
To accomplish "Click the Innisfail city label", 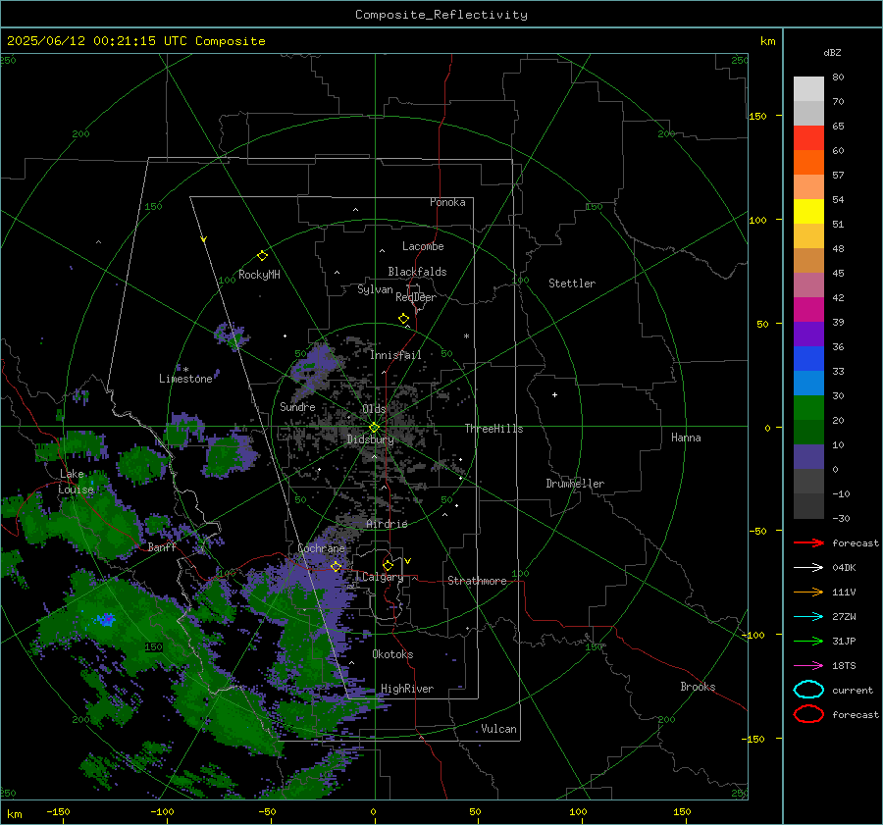I will (x=395, y=355).
